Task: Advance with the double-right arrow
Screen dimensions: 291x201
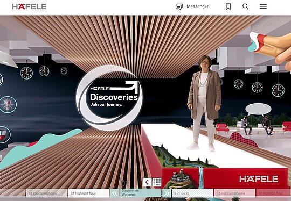Action: (167, 193)
